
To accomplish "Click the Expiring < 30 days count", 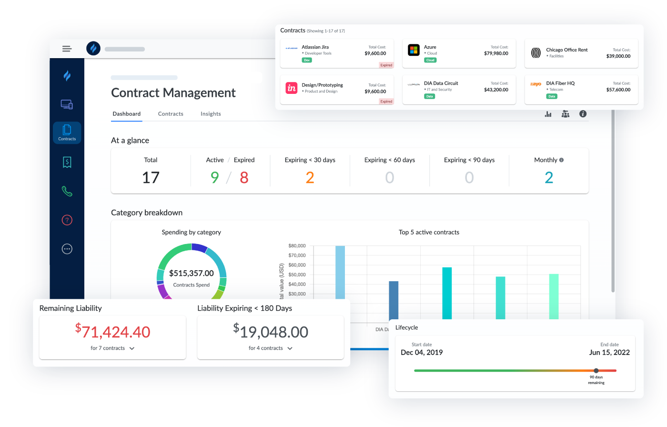I will (310, 177).
